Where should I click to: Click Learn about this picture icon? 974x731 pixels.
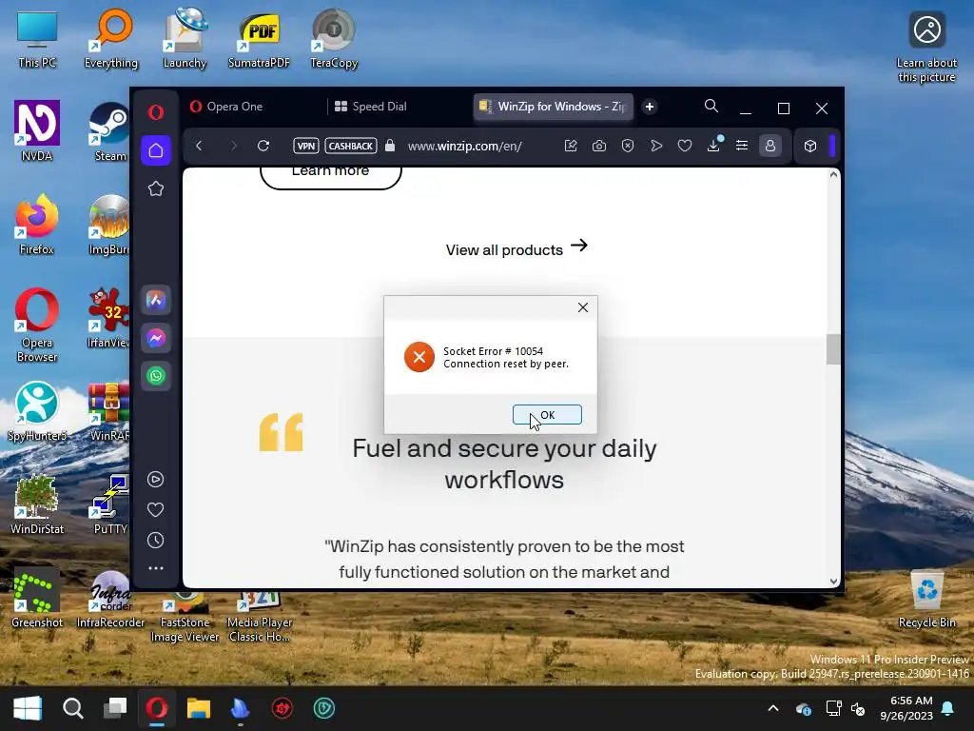coord(926,48)
